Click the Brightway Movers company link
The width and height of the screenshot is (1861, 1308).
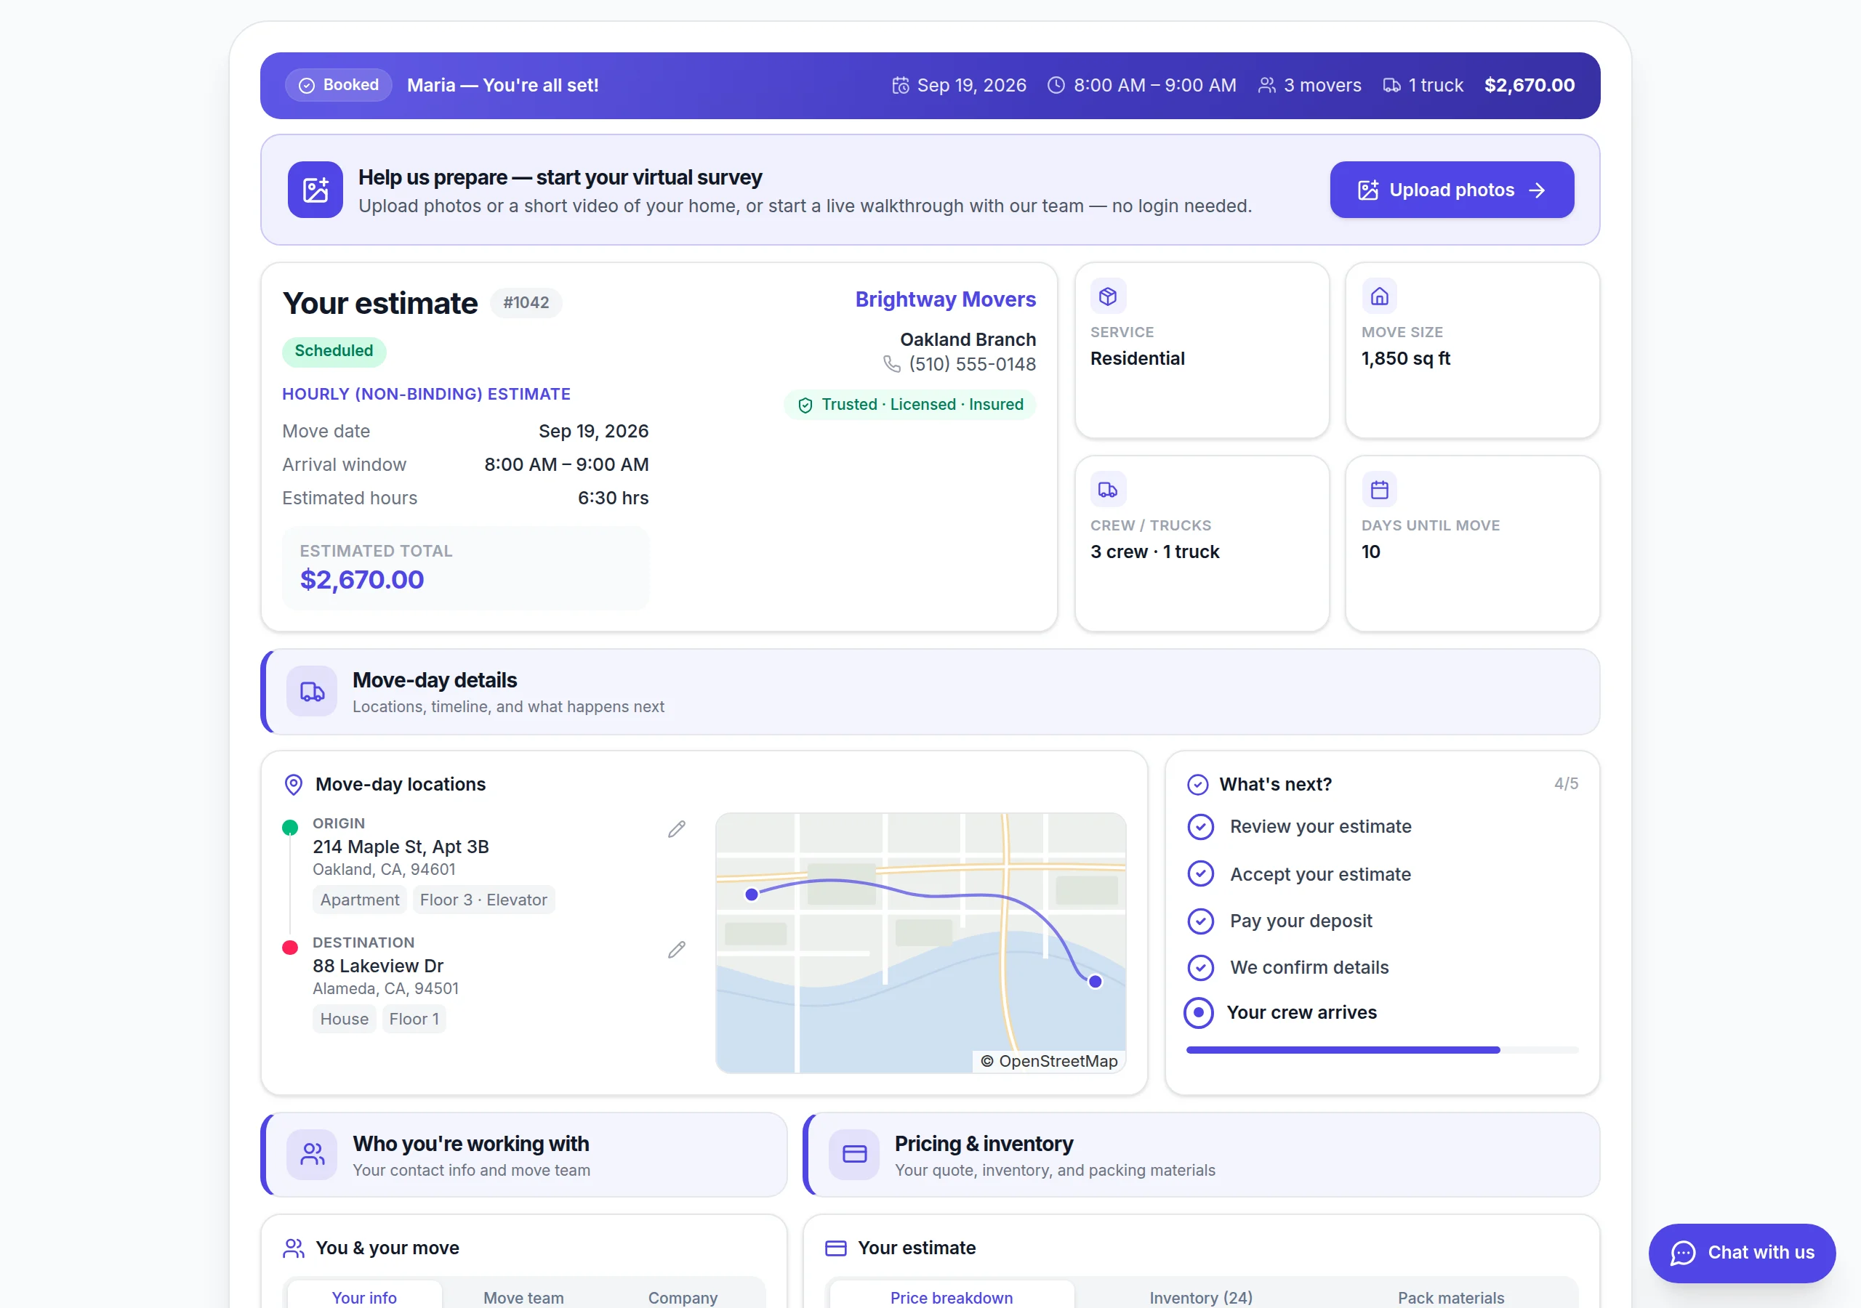[x=945, y=299]
